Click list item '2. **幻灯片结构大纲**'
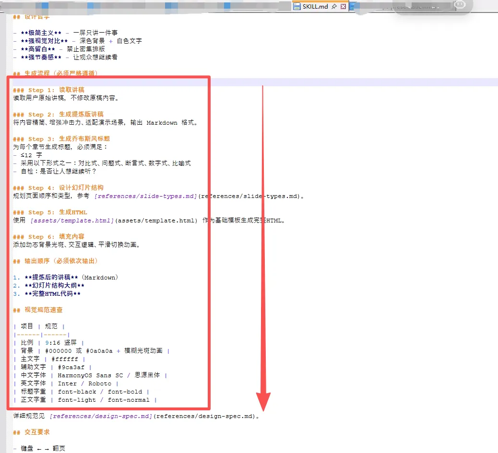Screen dimensions: 498x453 click(48, 286)
